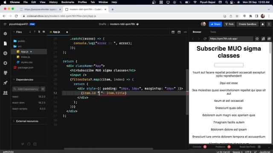This screenshot has width=273, height=153.
Task: Click the Add Dependency search field
Action: [x=26, y=89]
